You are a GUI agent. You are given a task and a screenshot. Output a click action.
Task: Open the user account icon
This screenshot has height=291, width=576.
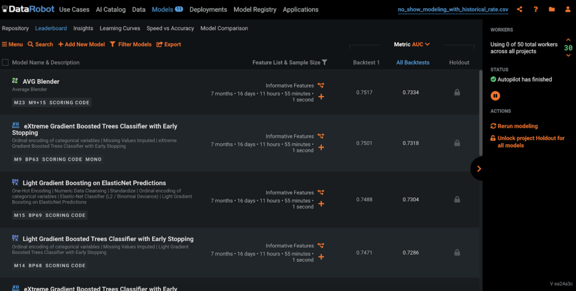(x=568, y=10)
